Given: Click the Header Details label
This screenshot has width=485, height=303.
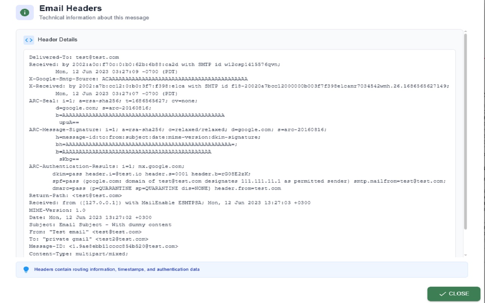Looking at the screenshot, I should [x=57, y=39].
